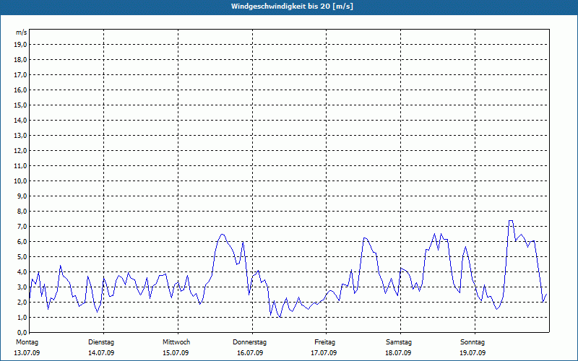Select the 7,0 y-axis label
The height and width of the screenshot is (361, 578).
pos(22,227)
